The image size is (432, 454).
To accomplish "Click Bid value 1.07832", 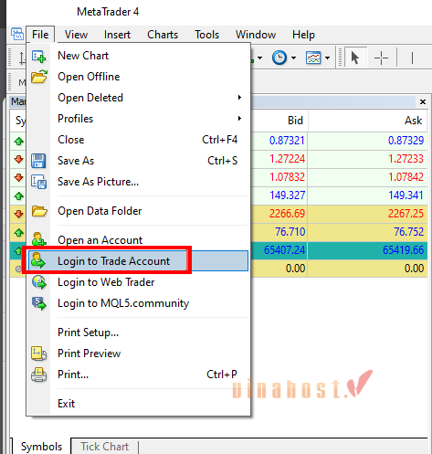I will [287, 177].
